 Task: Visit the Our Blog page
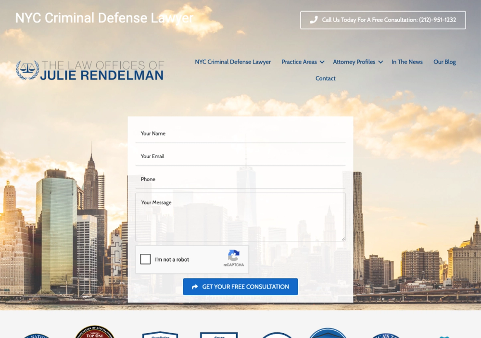coord(444,62)
